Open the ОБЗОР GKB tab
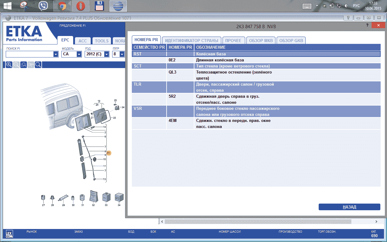Screen dimensions: 387x242 [291, 40]
